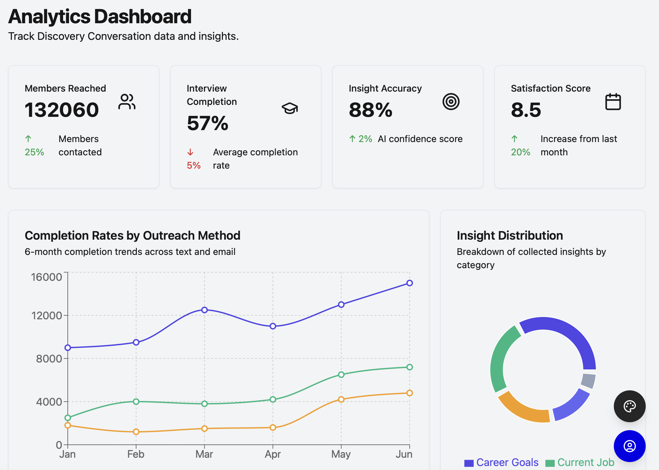The height and width of the screenshot is (470, 659).
Task: Click the March data point on the blue line
Action: click(x=204, y=309)
